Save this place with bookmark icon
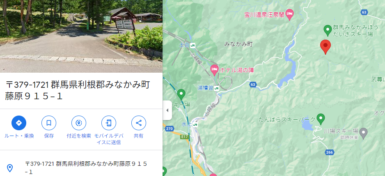The width and height of the screenshot is (385, 176). point(49,123)
